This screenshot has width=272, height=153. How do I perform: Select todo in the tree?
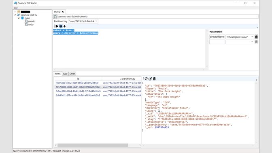31,24
